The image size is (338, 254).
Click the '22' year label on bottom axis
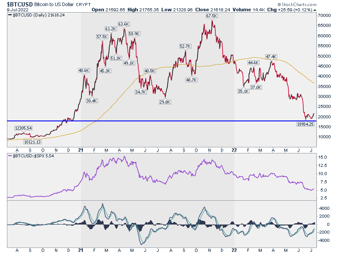point(234,250)
